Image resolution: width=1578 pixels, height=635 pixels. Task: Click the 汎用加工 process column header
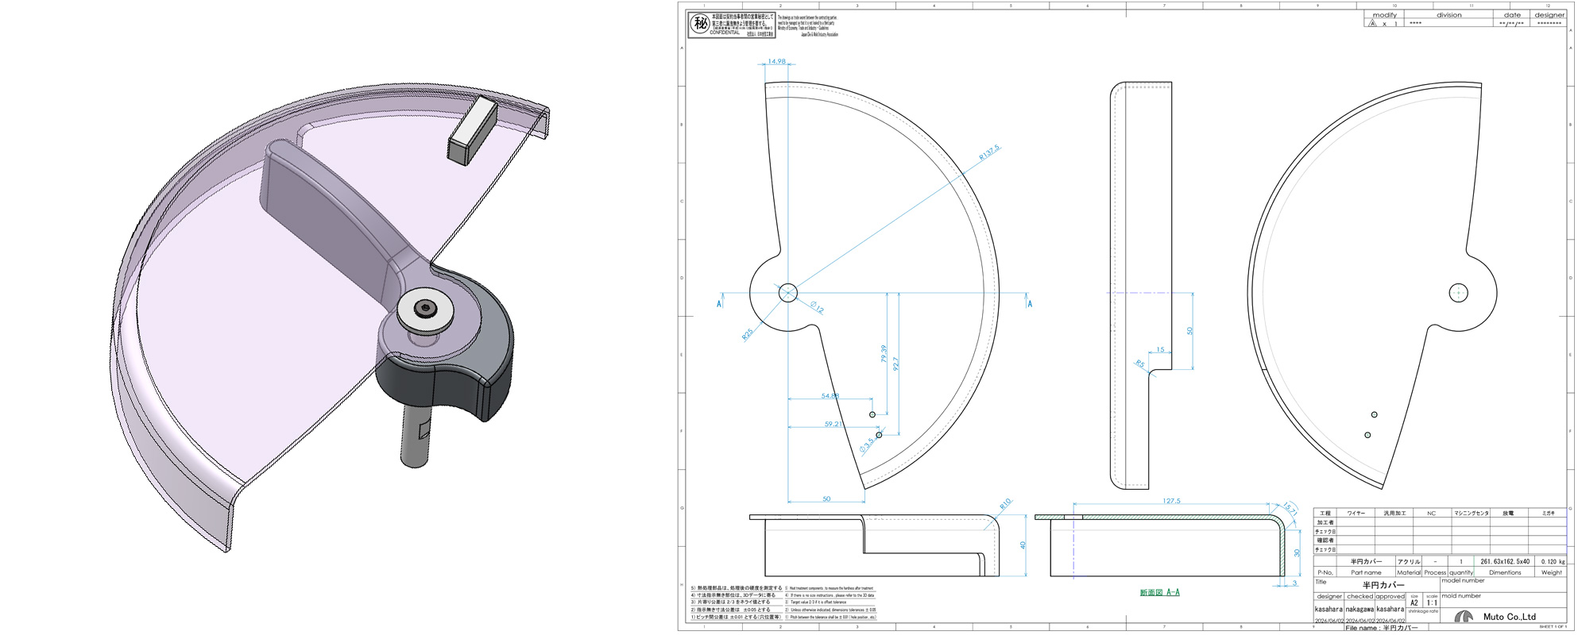click(x=1394, y=514)
